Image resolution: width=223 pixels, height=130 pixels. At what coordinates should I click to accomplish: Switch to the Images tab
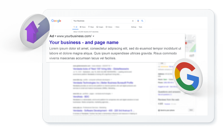100,27
